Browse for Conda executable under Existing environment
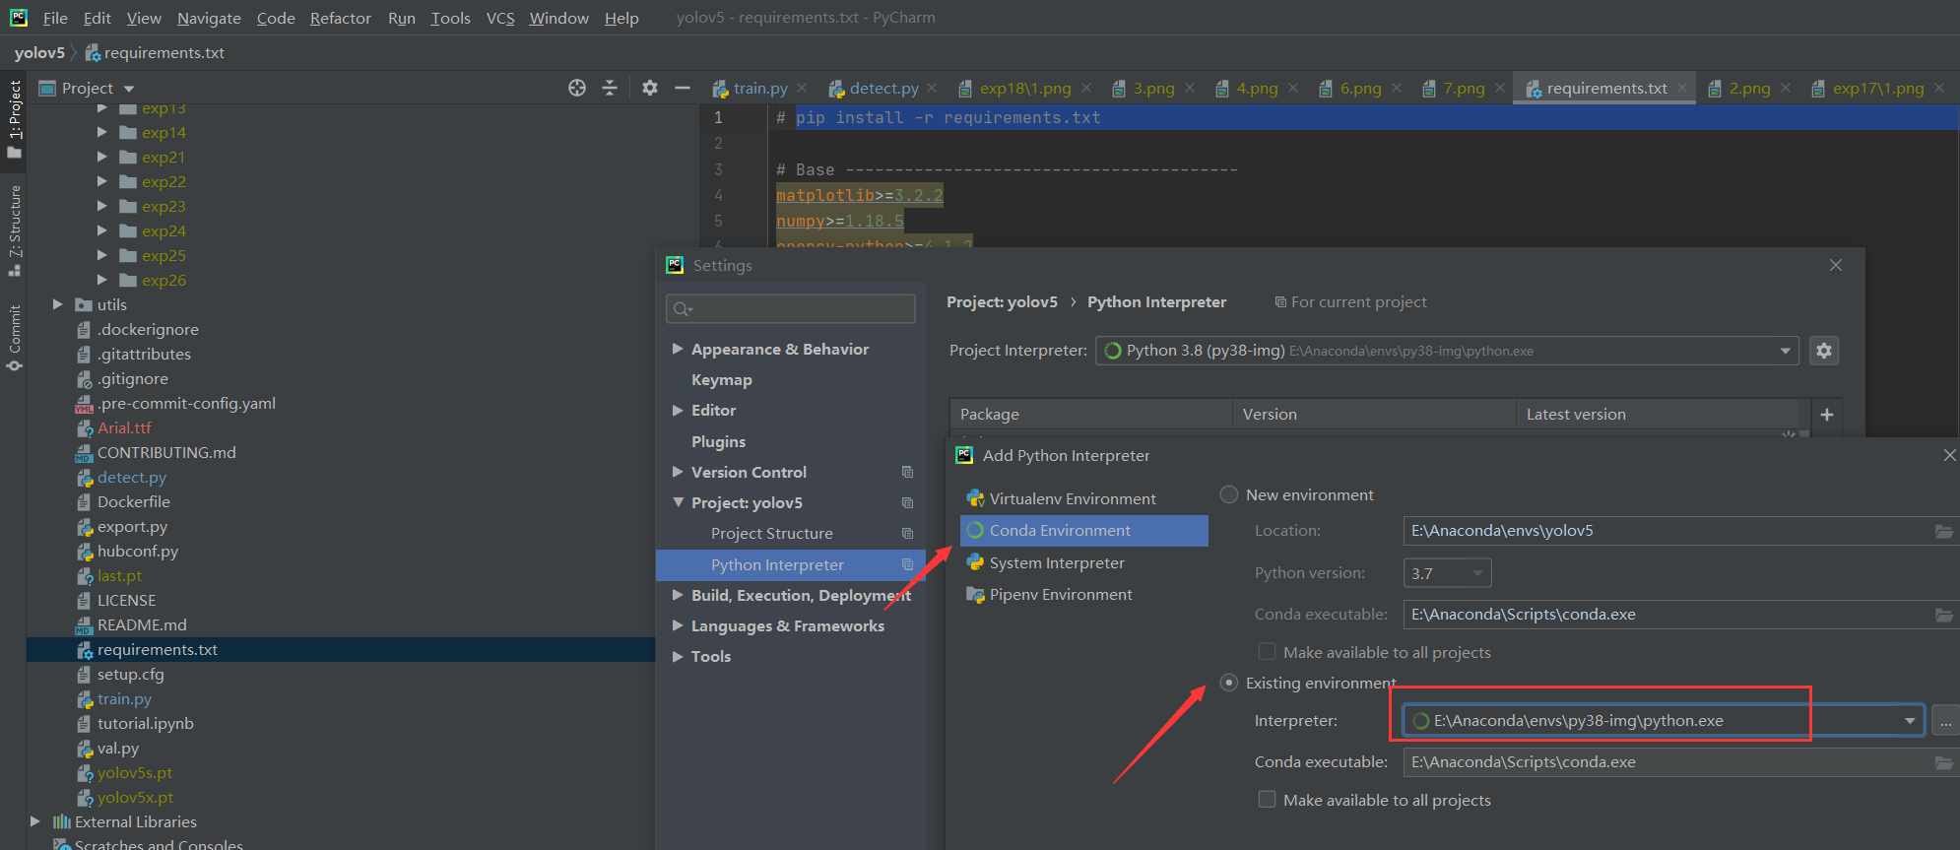1960x850 pixels. click(1944, 762)
